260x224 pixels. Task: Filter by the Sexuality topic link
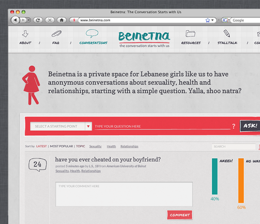click(95, 146)
